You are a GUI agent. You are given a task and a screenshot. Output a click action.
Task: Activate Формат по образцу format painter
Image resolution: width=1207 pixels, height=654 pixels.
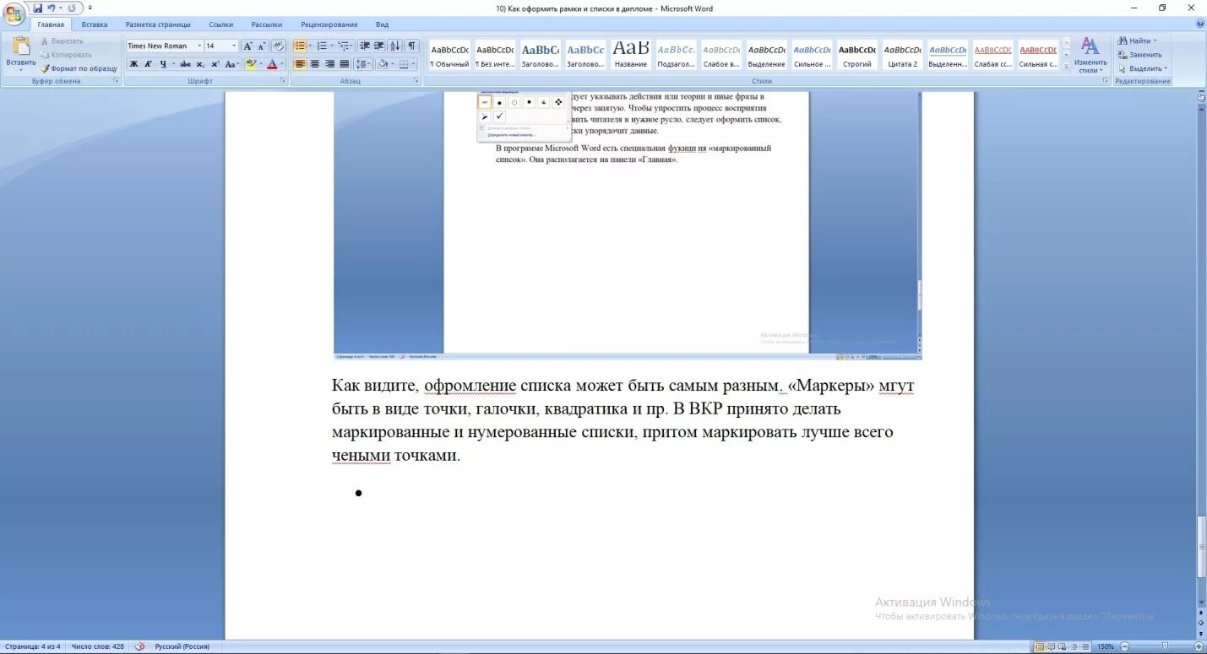pyautogui.click(x=79, y=68)
